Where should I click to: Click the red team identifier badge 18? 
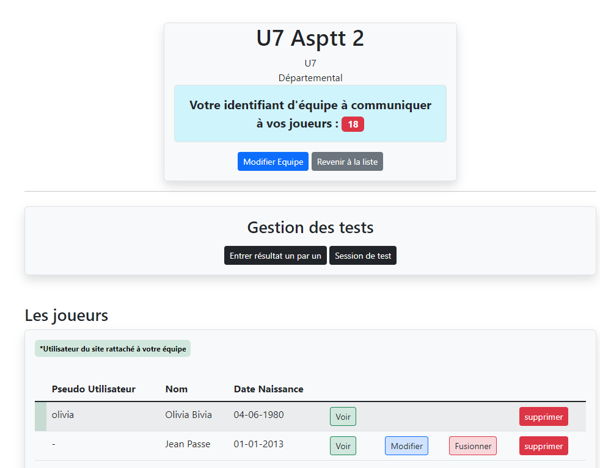point(353,124)
